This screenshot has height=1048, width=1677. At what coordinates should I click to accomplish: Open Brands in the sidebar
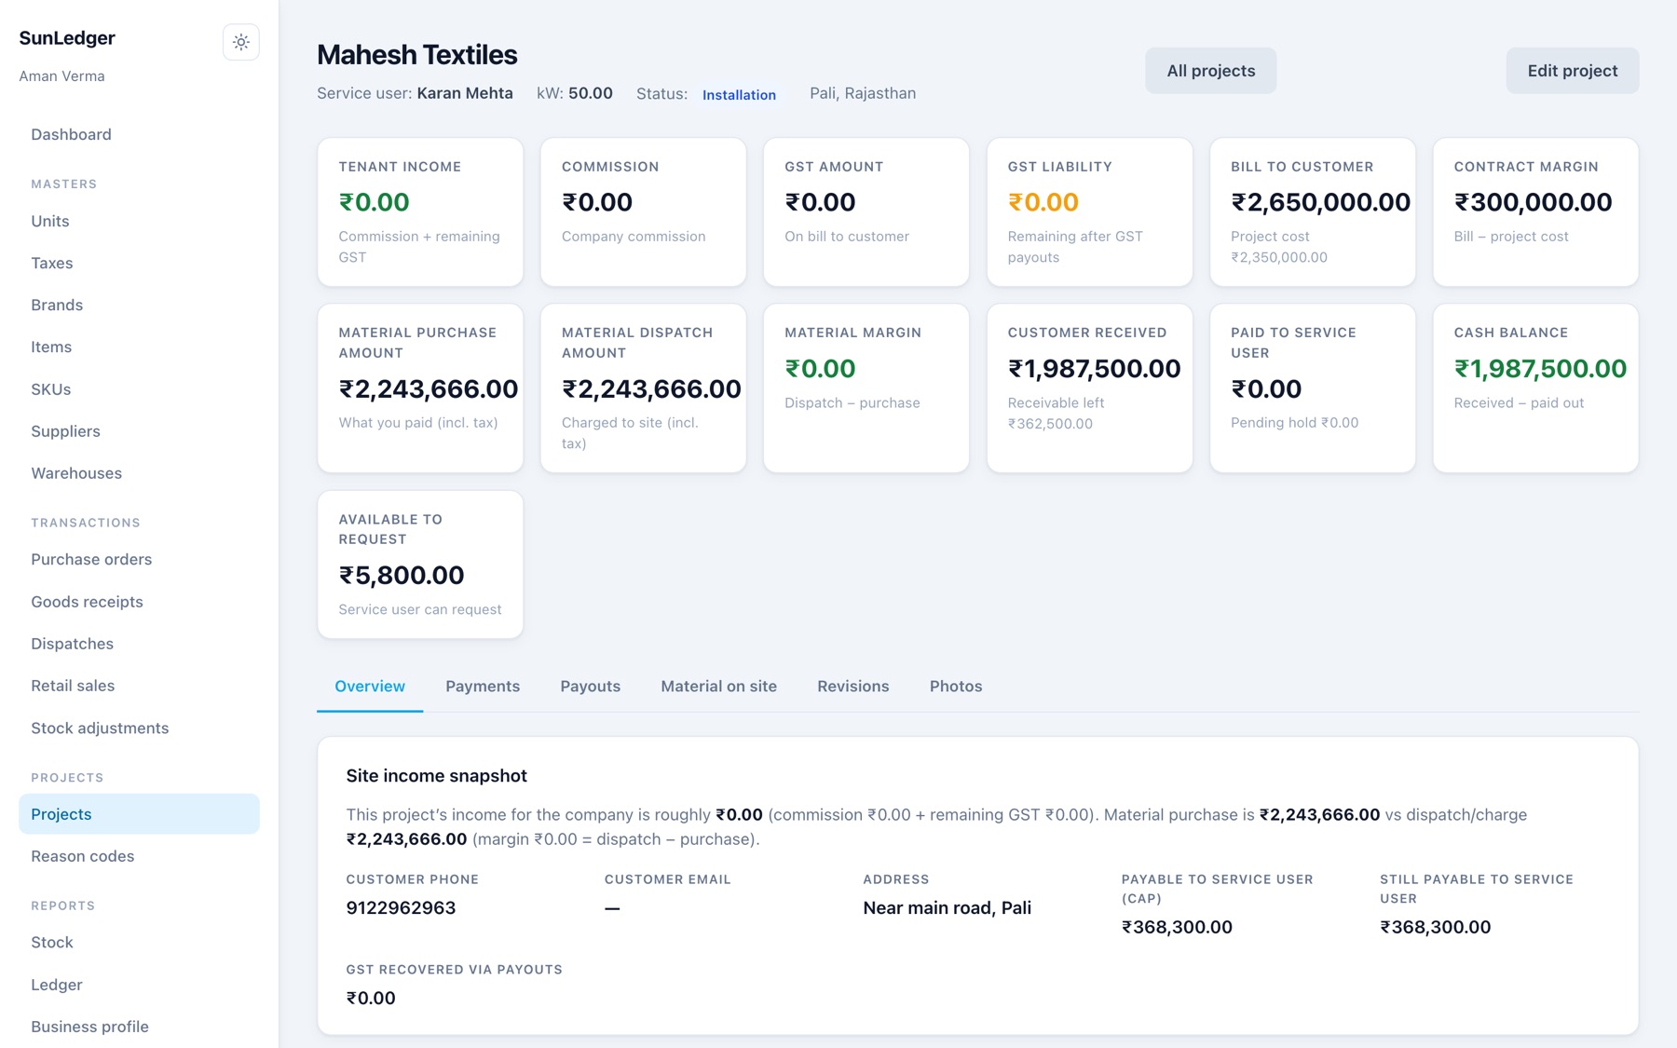click(x=139, y=305)
